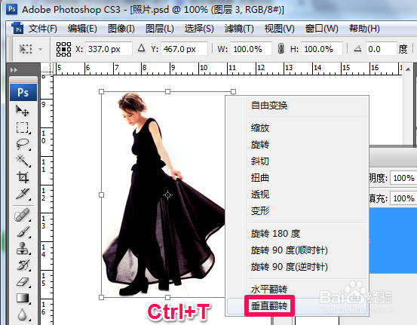Select the Blur tool

[x=23, y=314]
